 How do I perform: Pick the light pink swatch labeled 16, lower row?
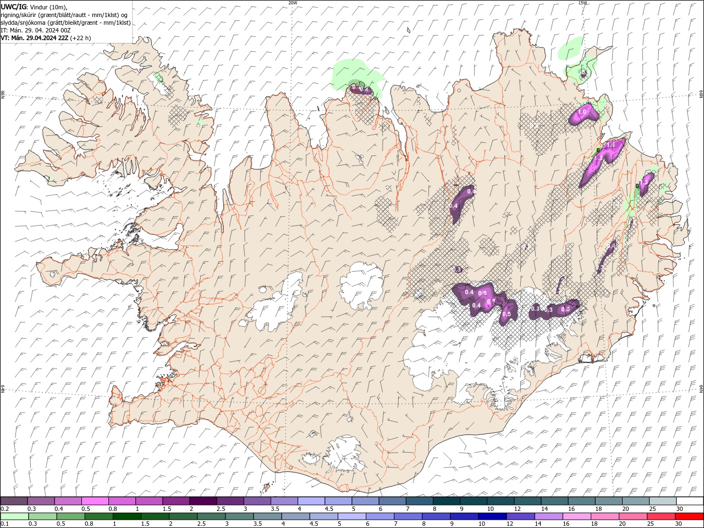click(x=577, y=516)
